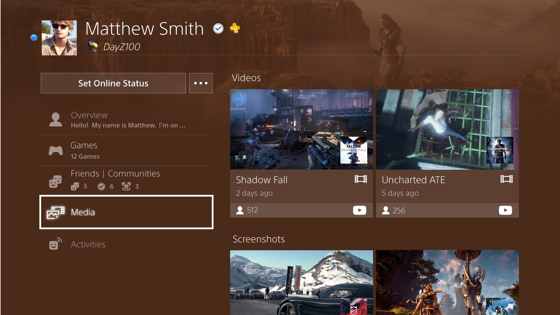Click film strip icon next to Uncharted ATE

coord(506,179)
